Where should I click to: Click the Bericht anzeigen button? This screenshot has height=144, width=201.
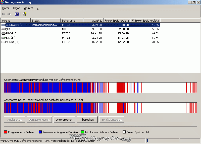[112, 120]
